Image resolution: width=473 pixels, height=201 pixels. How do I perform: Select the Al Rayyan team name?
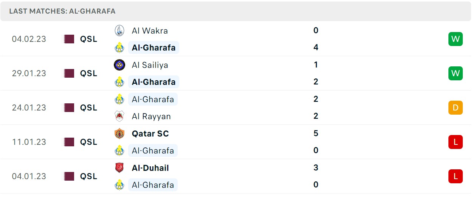click(x=151, y=116)
